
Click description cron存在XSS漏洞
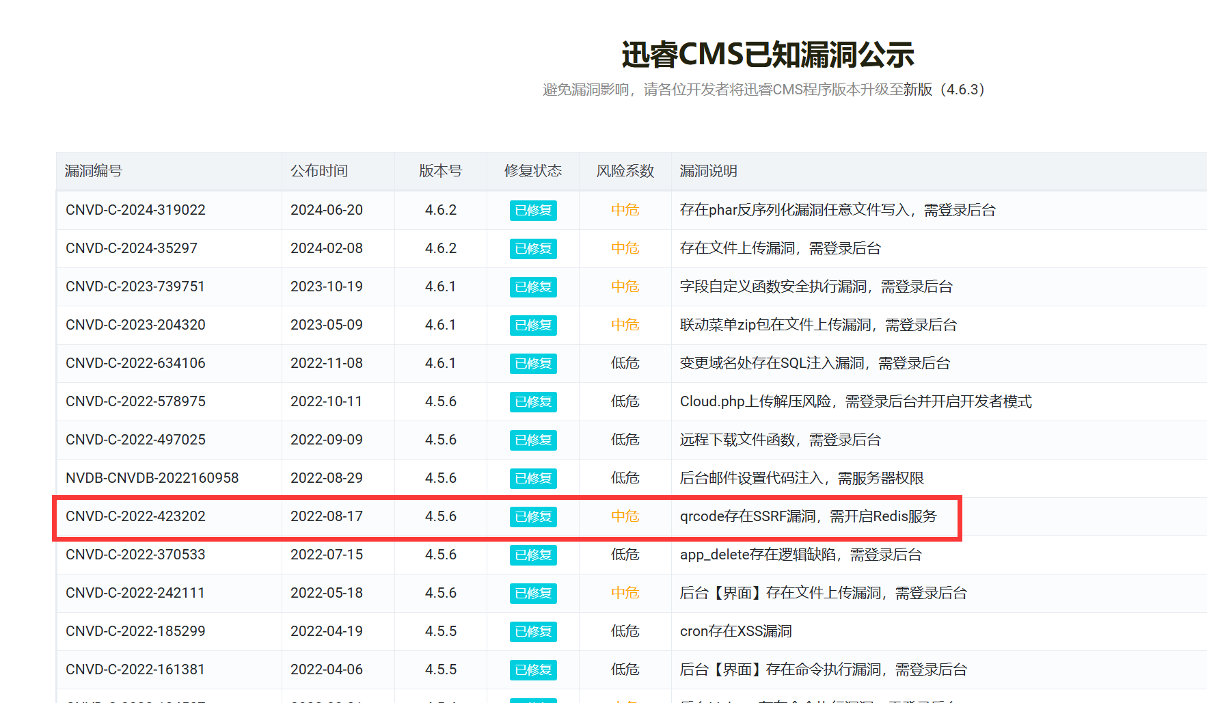coord(736,631)
